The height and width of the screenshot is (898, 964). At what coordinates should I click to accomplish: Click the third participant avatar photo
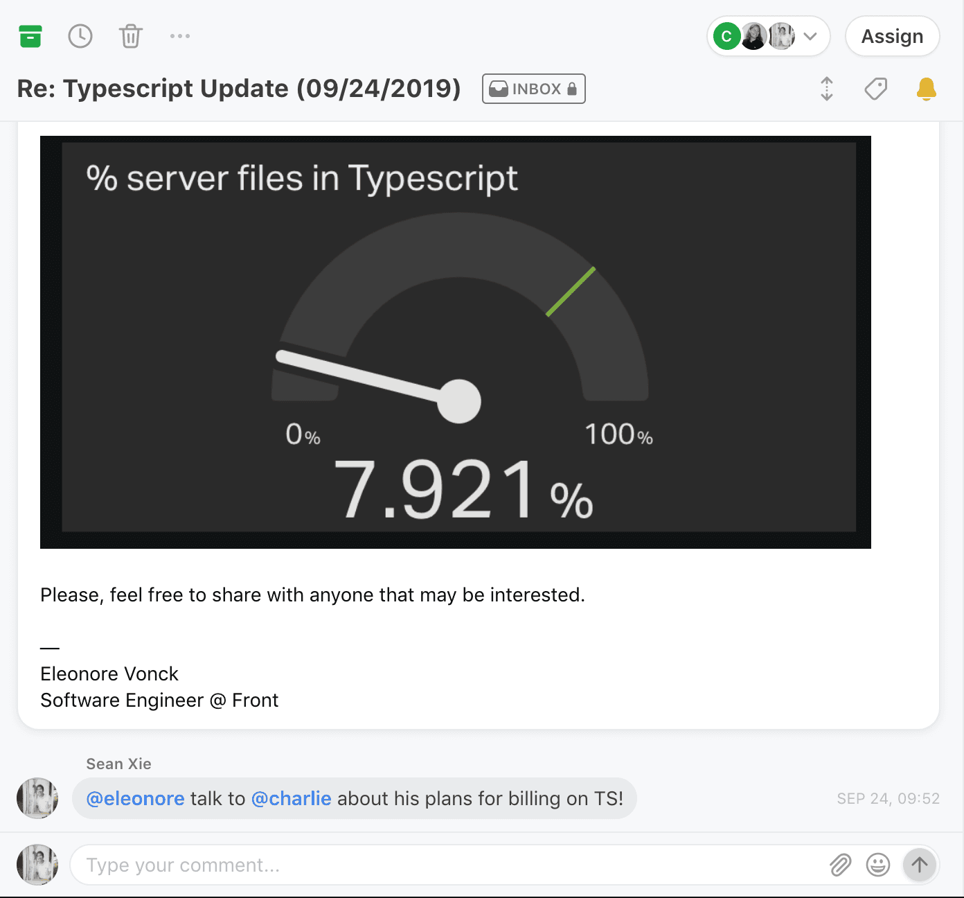tap(782, 36)
